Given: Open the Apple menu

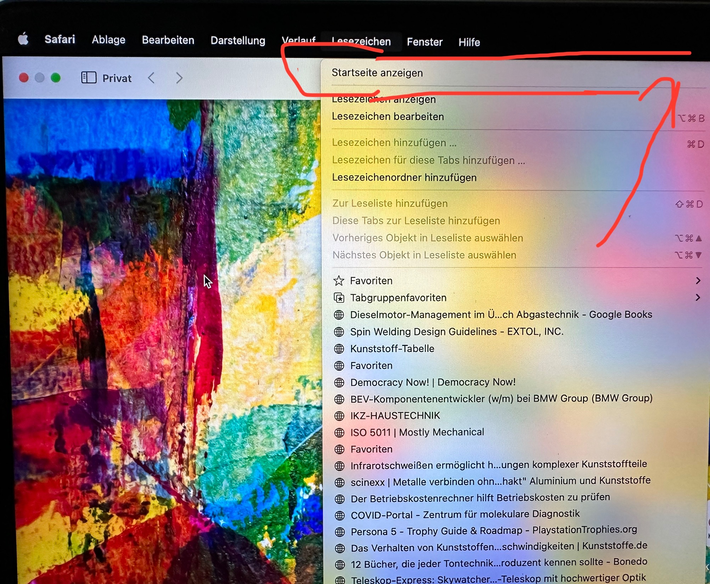Looking at the screenshot, I should click(x=23, y=39).
